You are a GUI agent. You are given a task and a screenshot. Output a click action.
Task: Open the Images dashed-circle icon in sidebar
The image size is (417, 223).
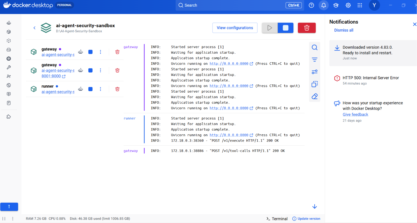pos(9,41)
